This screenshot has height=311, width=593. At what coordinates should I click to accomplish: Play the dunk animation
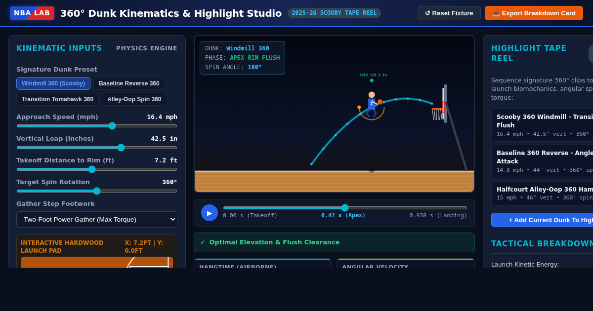pyautogui.click(x=210, y=213)
